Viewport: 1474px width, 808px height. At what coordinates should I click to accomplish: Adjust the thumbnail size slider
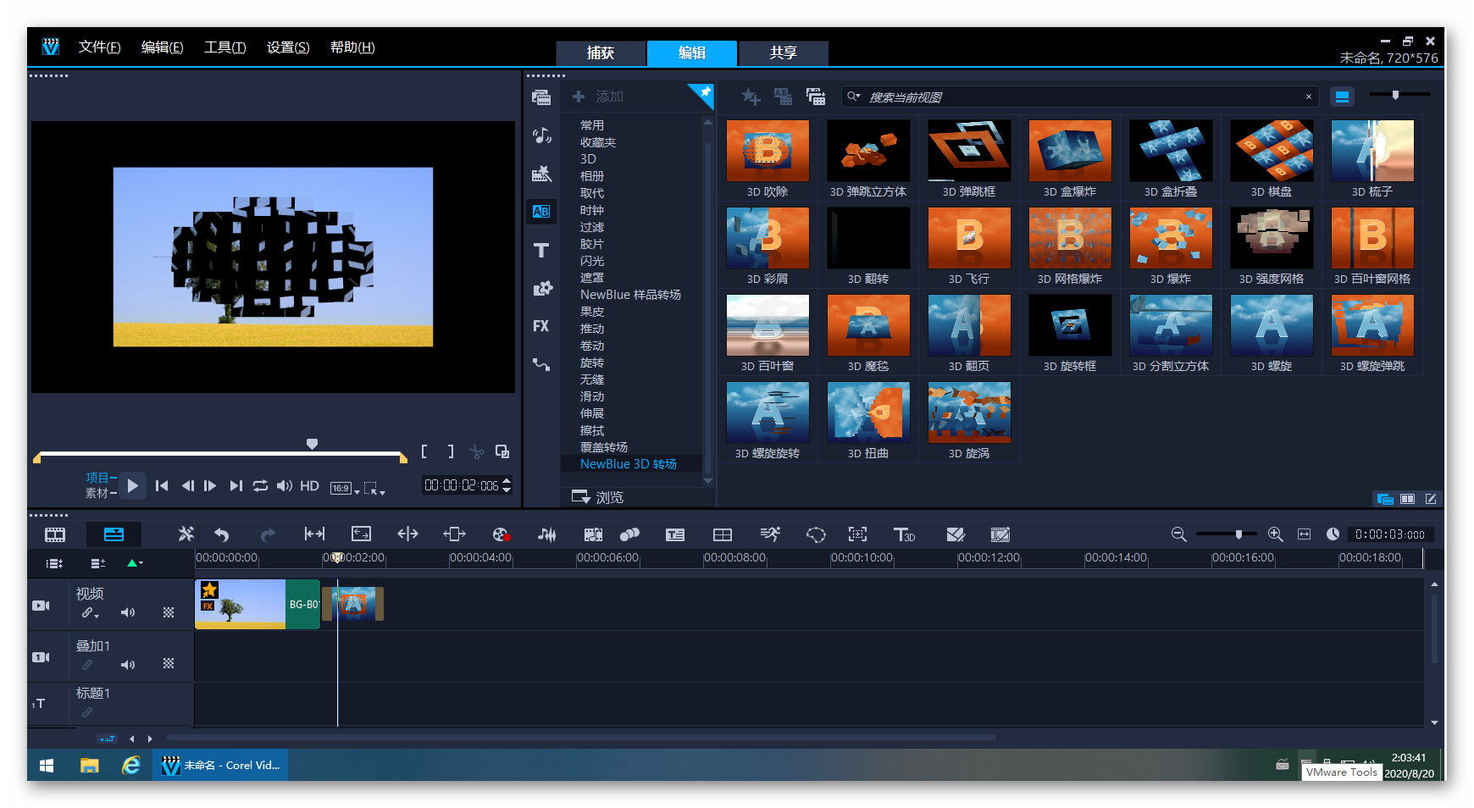pos(1395,95)
